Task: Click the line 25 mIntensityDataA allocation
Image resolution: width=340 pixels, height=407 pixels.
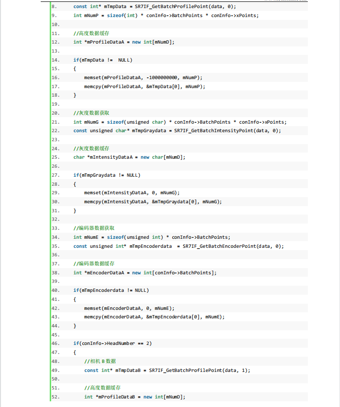Action: [x=129, y=157]
